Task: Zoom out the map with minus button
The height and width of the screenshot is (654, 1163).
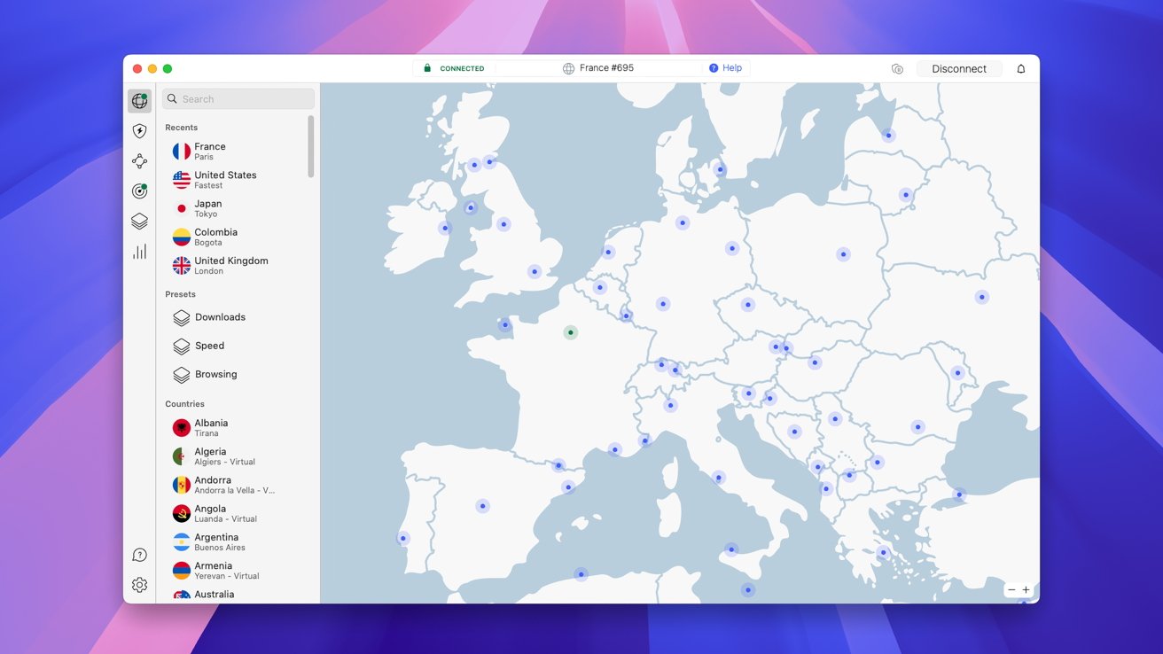Action: pyautogui.click(x=1011, y=590)
